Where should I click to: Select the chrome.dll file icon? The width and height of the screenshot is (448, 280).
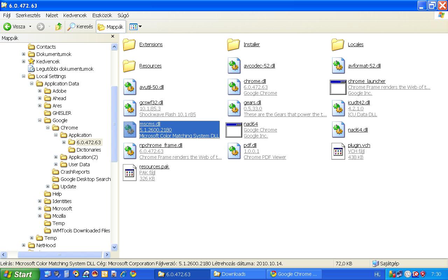pyautogui.click(x=234, y=87)
